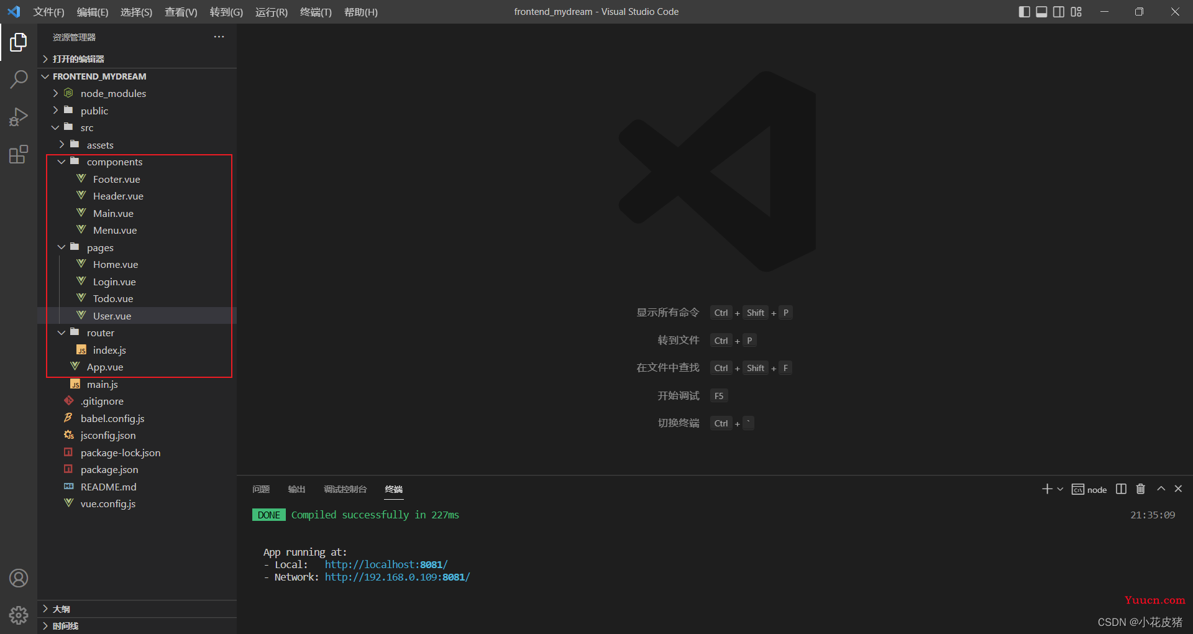Expand the Outline section at bottom

(x=137, y=609)
